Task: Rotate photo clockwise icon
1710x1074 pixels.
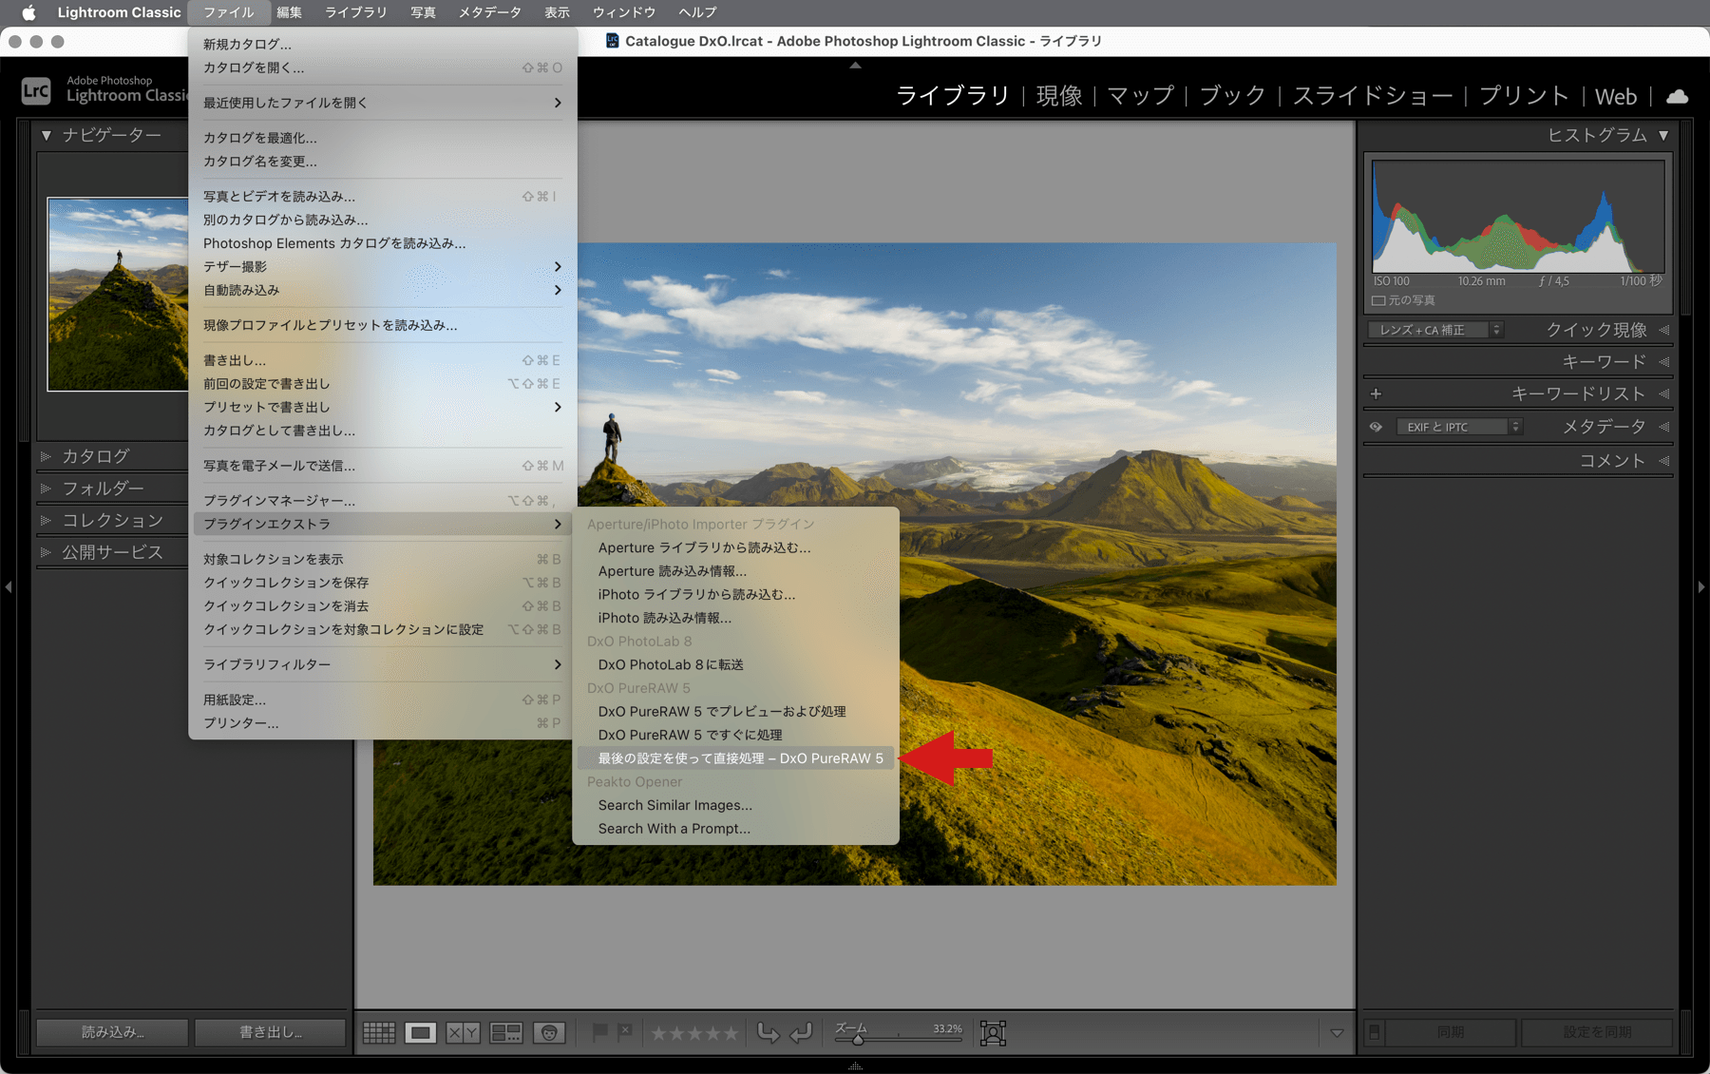Action: (x=801, y=1032)
